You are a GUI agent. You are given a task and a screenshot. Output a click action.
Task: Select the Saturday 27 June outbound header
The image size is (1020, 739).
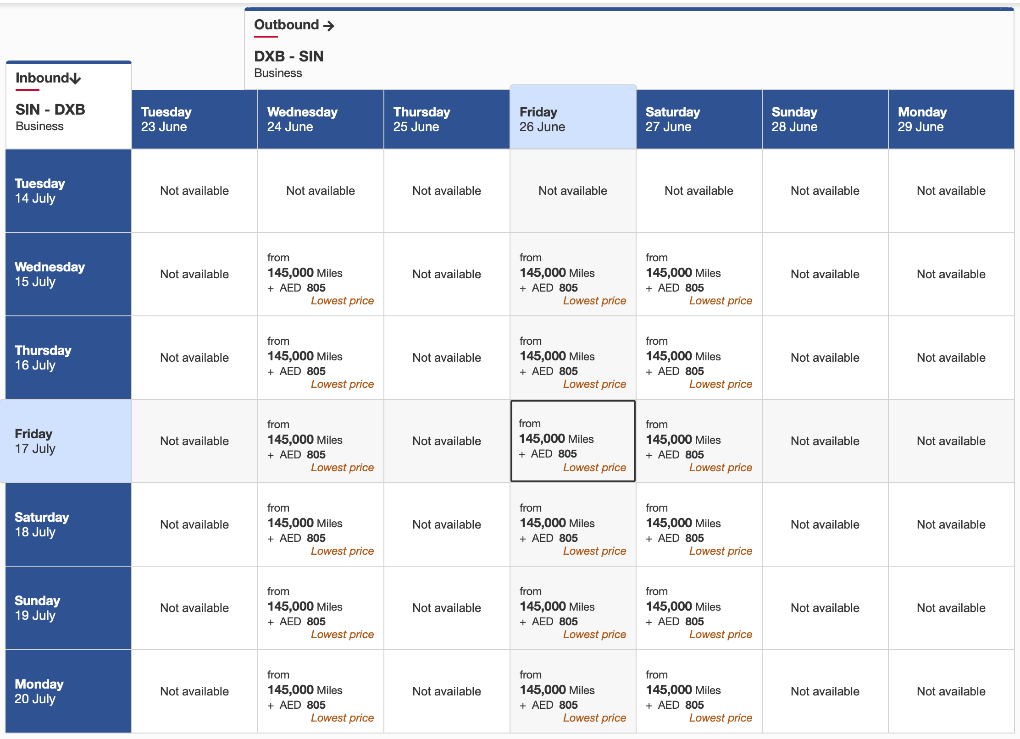[x=698, y=119]
